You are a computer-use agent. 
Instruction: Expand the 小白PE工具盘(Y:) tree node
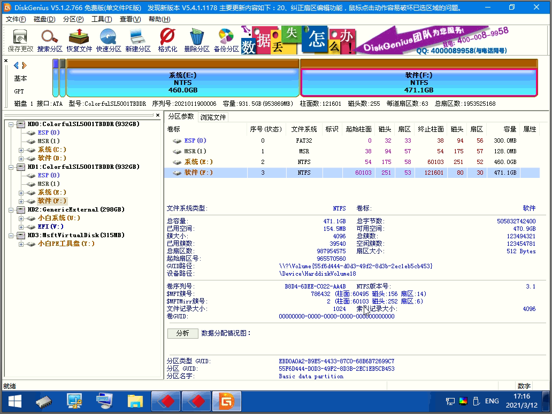[x=21, y=244]
